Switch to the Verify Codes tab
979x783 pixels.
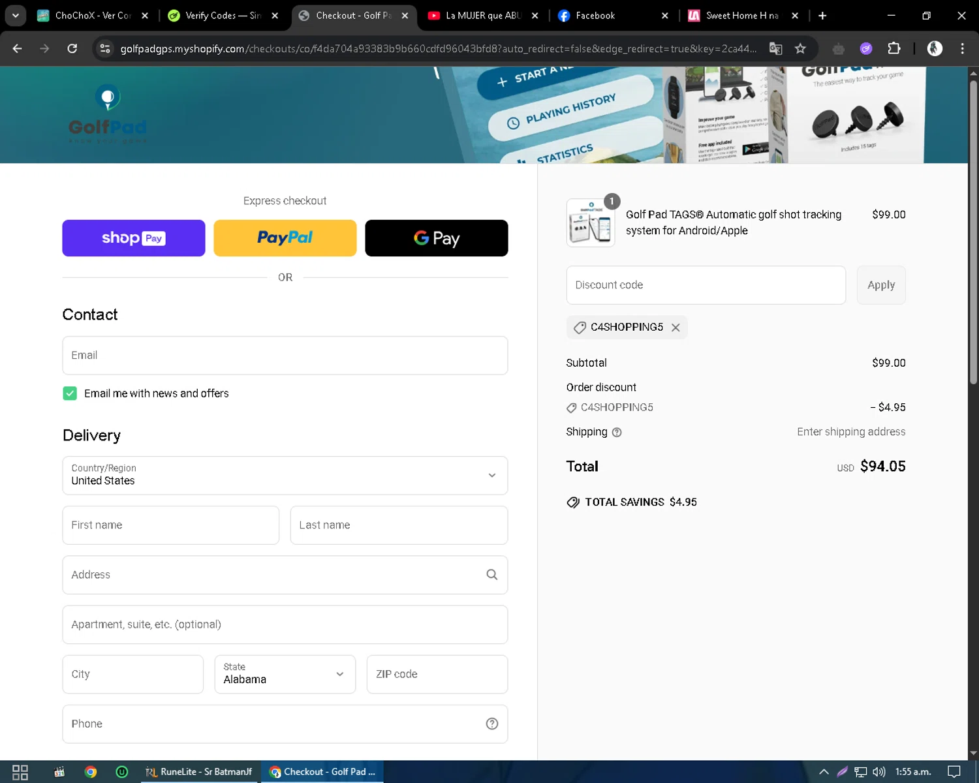click(222, 16)
